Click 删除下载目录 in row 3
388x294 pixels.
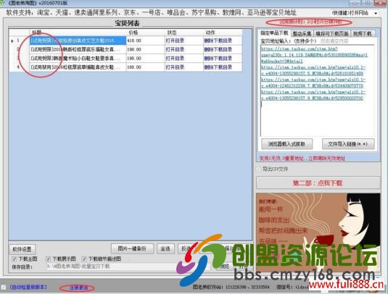218,59
